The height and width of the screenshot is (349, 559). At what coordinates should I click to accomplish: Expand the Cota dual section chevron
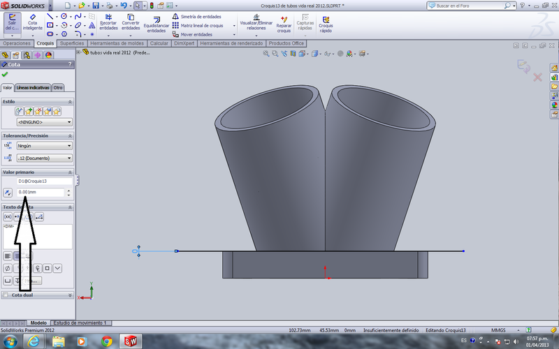(x=70, y=295)
